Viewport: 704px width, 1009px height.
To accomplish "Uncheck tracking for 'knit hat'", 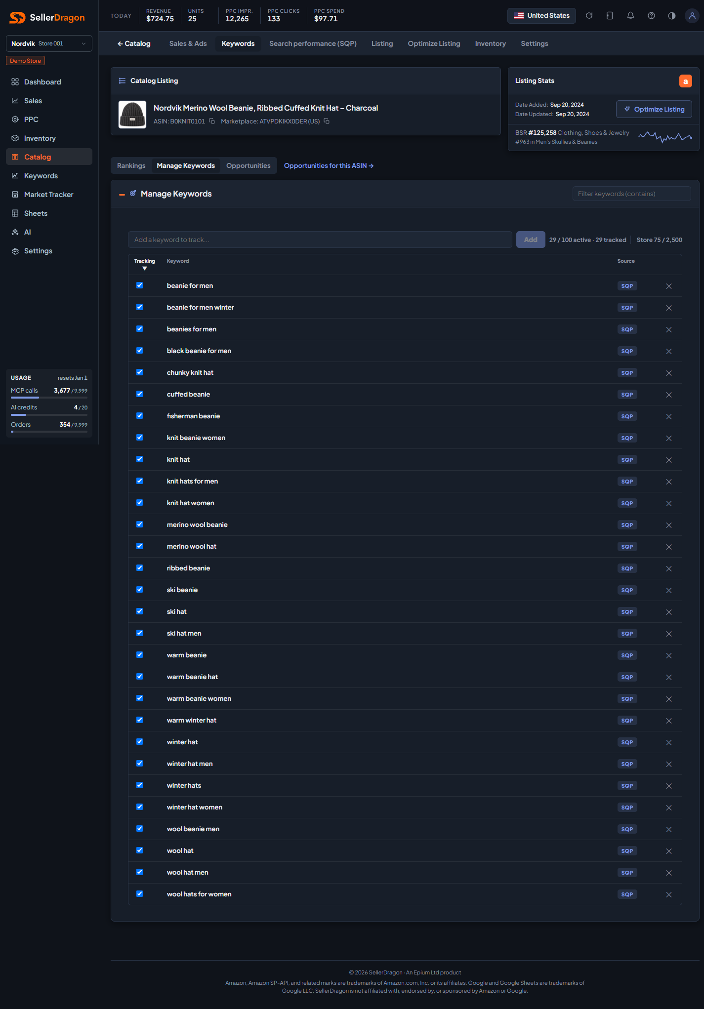I will (x=140, y=459).
